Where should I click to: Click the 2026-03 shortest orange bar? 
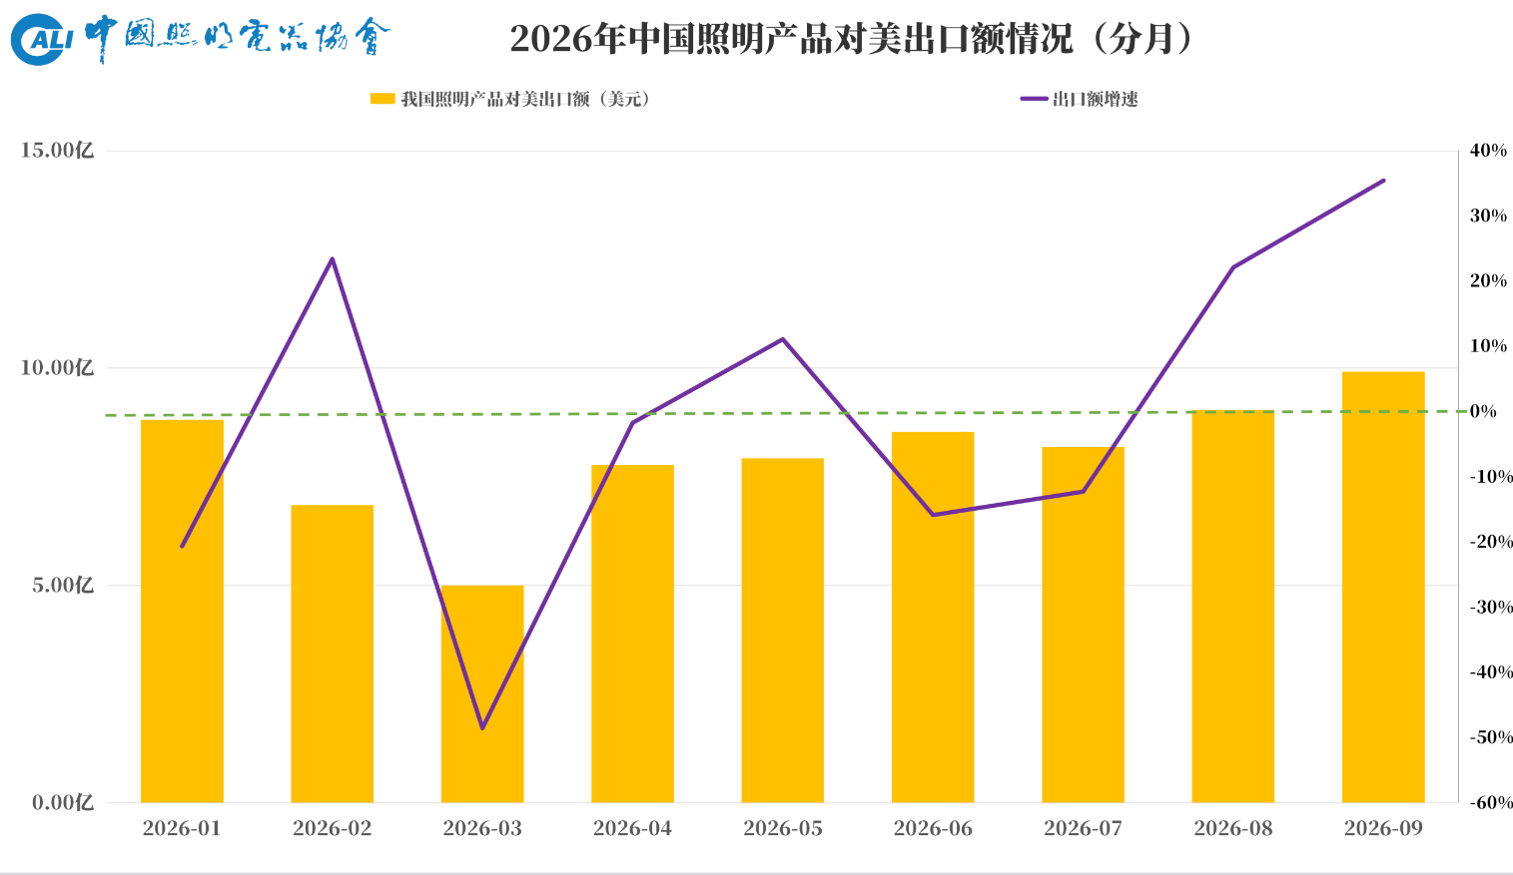482,693
